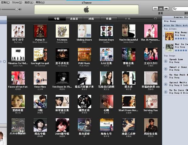Click the search magnifier dropdown
Screen dimensions: 188x145
(175, 9)
